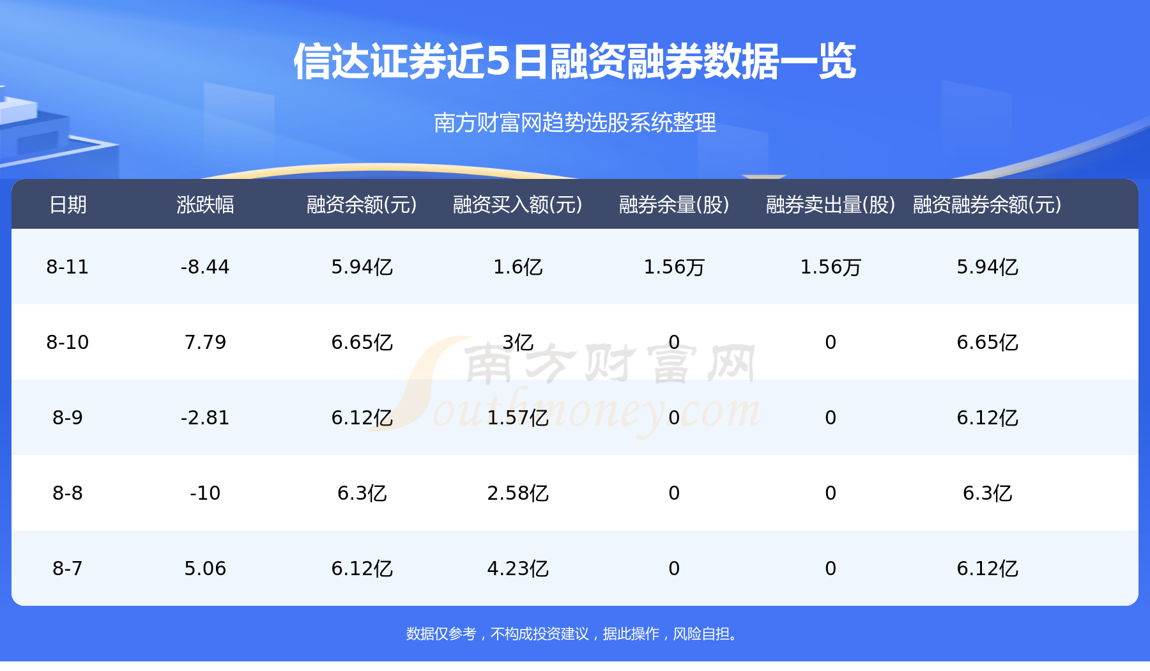The width and height of the screenshot is (1150, 671).
Task: Select the -2.81 change value
Action: (205, 417)
